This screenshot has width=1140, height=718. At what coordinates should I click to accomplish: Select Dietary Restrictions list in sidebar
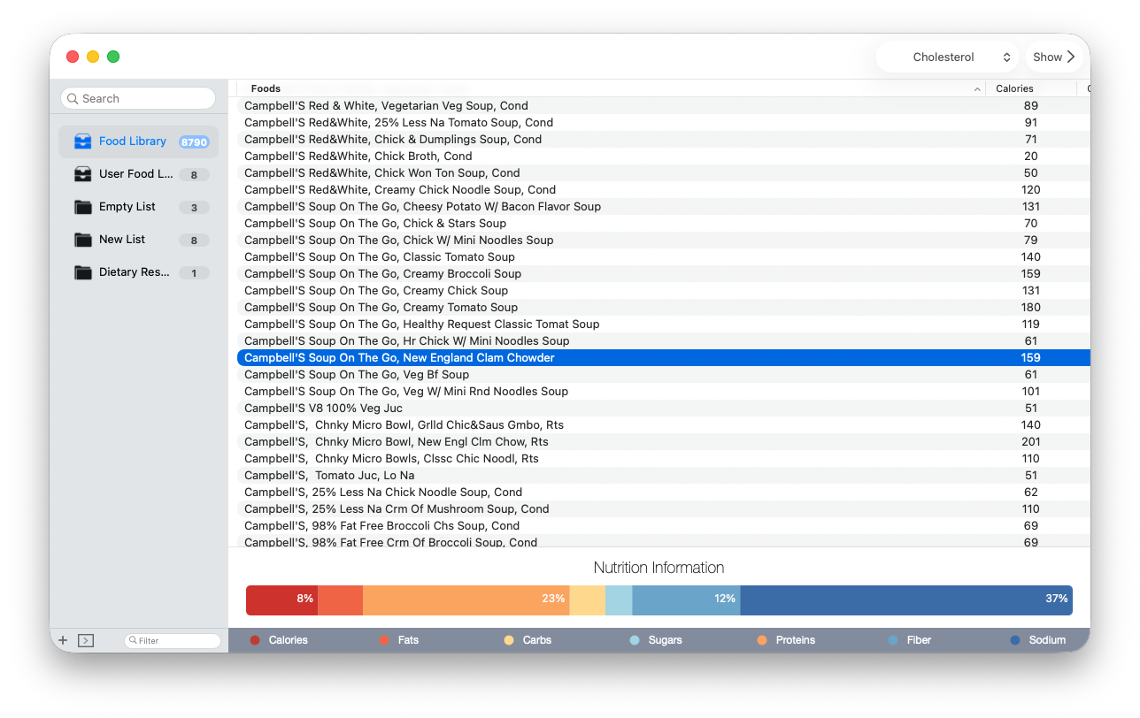pos(138,272)
